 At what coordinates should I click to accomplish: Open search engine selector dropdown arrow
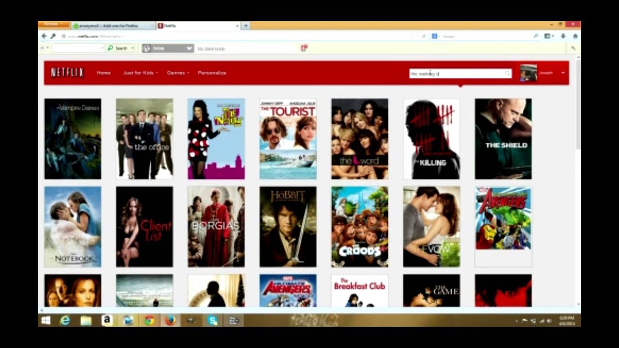441,36
